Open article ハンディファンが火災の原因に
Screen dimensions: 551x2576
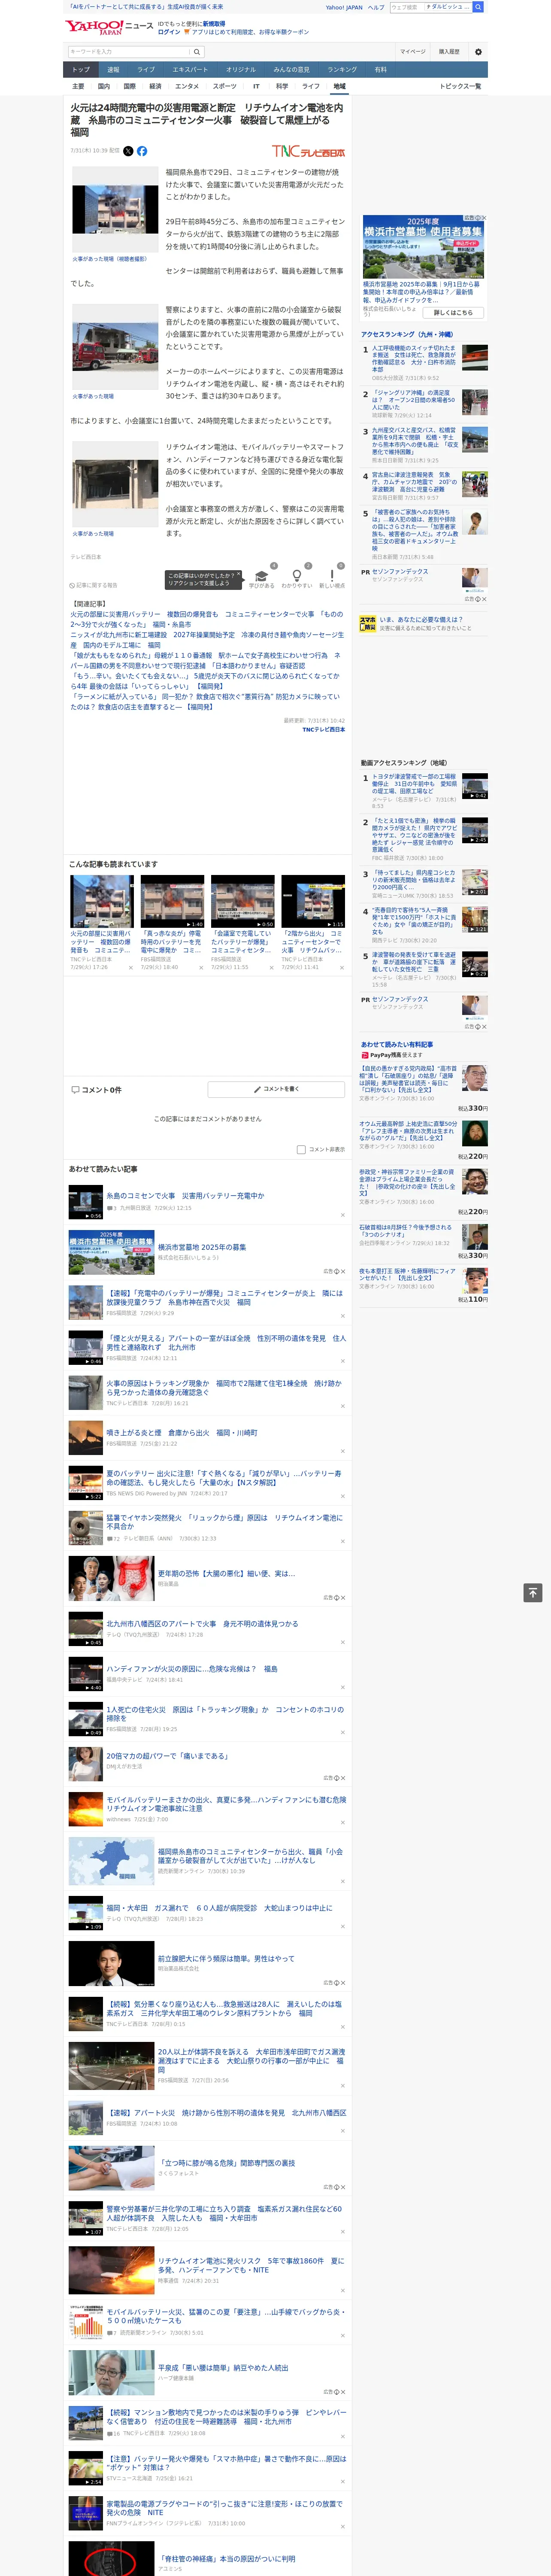[192, 1668]
